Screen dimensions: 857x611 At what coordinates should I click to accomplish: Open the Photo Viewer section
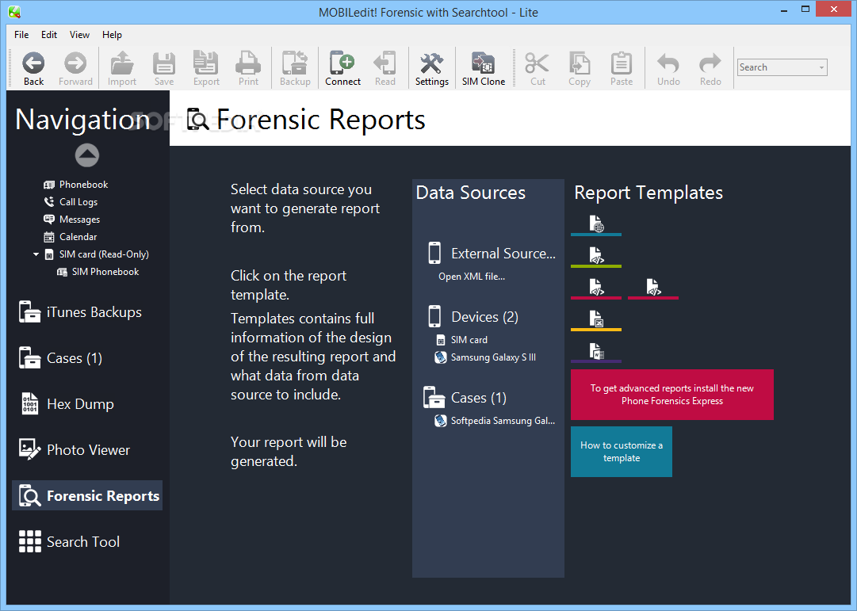point(75,450)
